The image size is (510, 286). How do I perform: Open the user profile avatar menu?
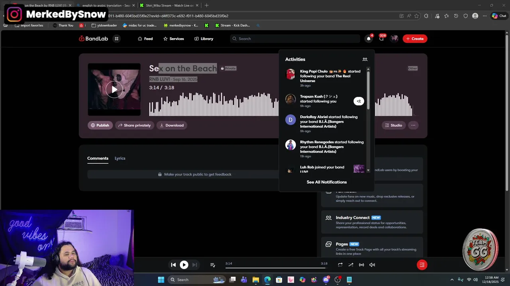click(394, 39)
